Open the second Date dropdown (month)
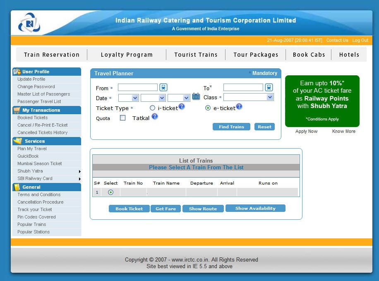Screen dimensions: 379x281 [x=153, y=98]
